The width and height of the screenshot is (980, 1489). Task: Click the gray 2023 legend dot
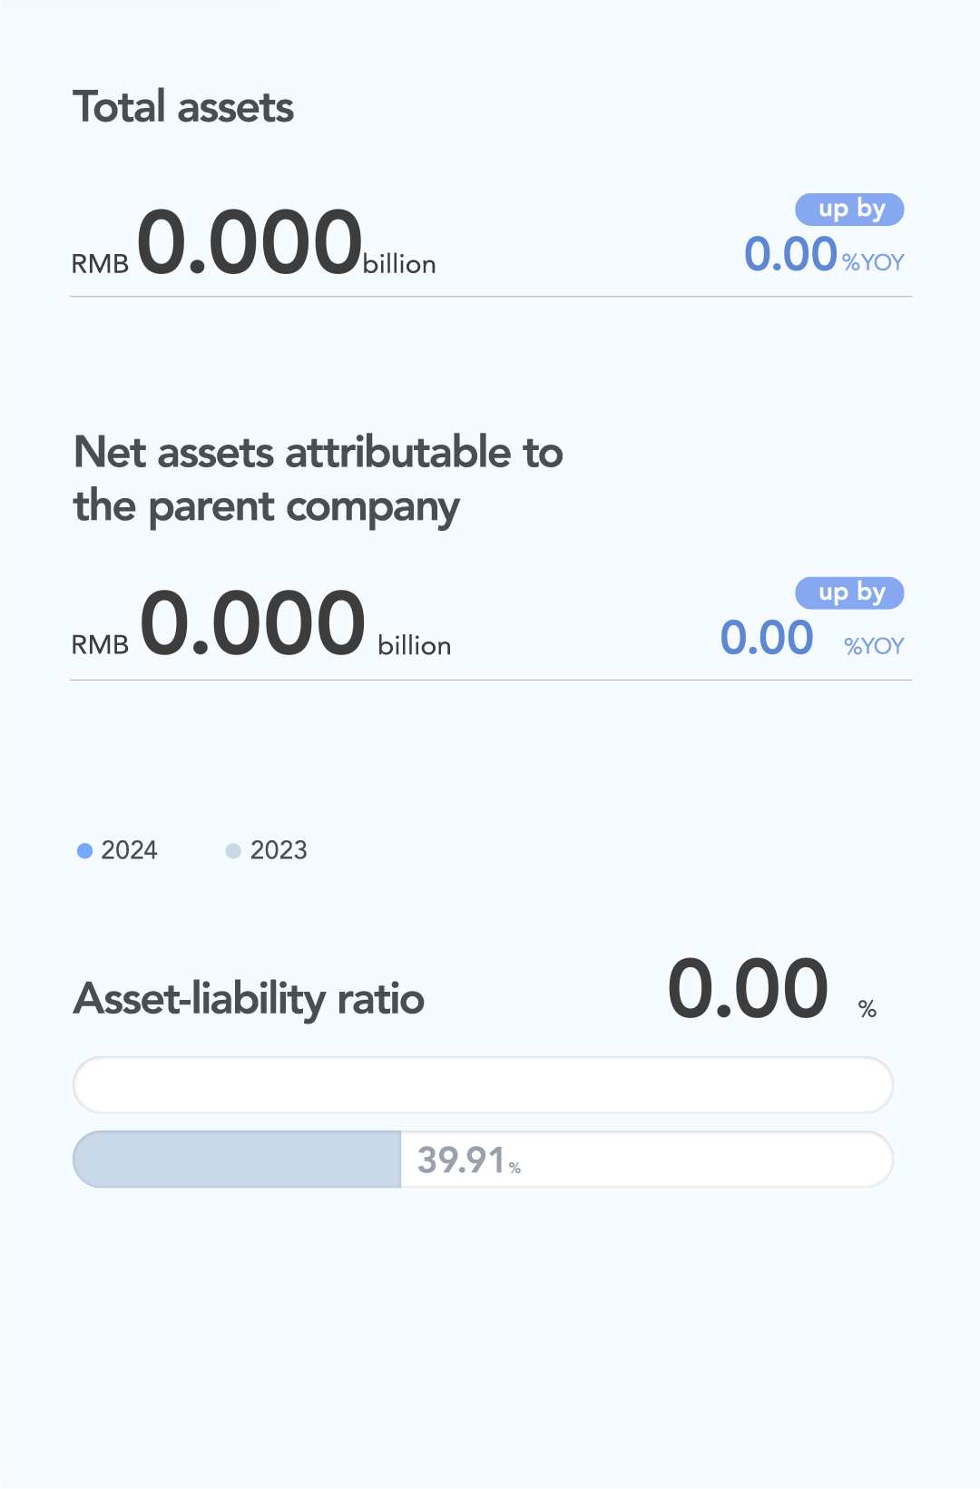pyautogui.click(x=233, y=851)
